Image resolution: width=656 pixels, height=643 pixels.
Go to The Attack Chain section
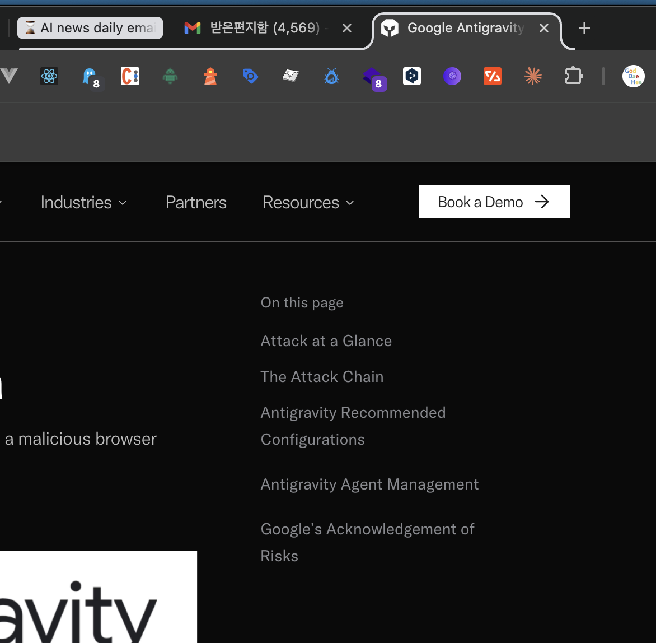322,377
